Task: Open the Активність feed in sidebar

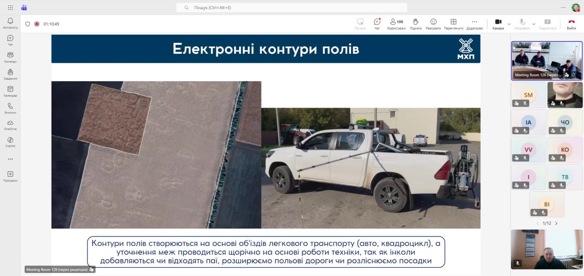Action: tap(10, 23)
